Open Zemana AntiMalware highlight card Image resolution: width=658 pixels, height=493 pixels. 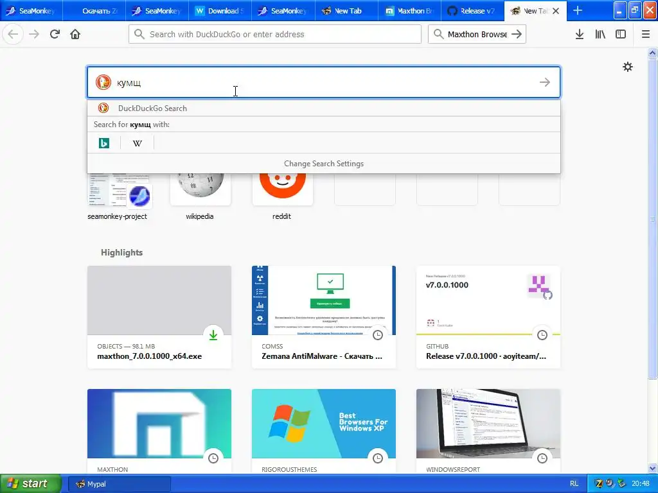pyautogui.click(x=324, y=317)
